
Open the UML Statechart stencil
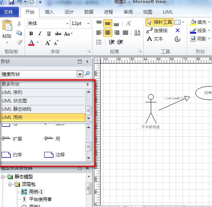(x=43, y=101)
